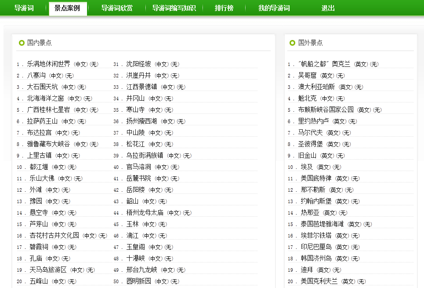Image resolution: width=424 pixels, height=288 pixels.
Task: Open the 导游词 tab
Action: click(x=24, y=8)
